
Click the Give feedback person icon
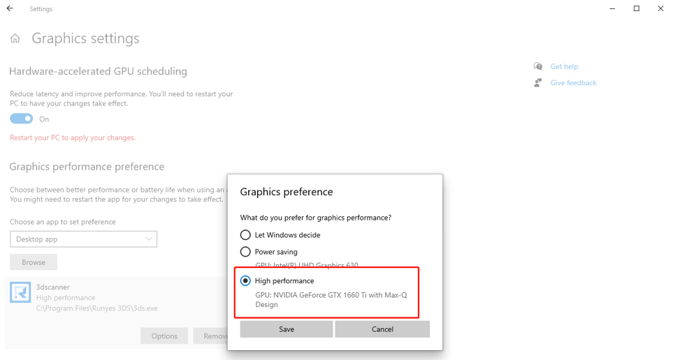[x=537, y=83]
